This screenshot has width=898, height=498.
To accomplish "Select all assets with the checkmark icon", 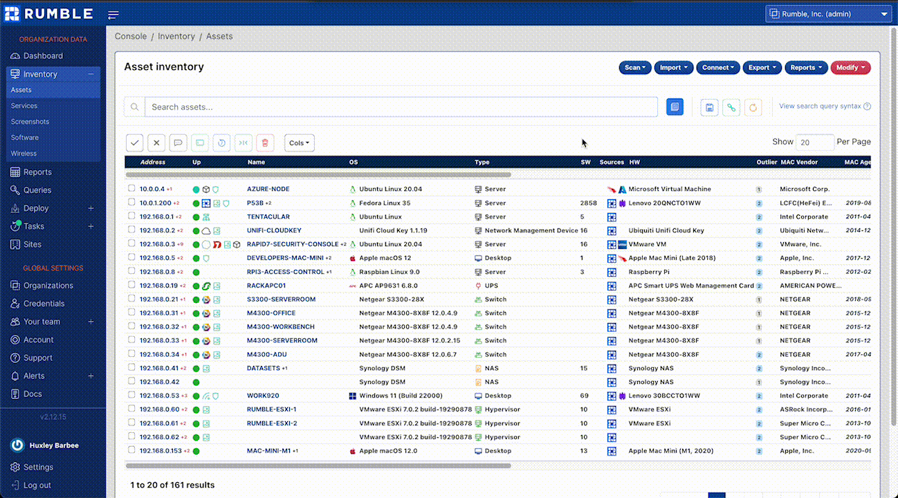I will tap(134, 142).
